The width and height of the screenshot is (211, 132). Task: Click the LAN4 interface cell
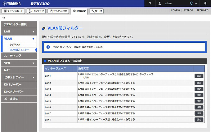point(61,95)
